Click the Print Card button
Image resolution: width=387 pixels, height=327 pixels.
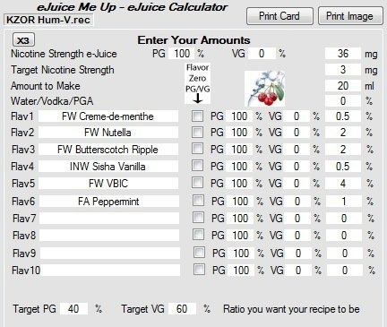[279, 16]
